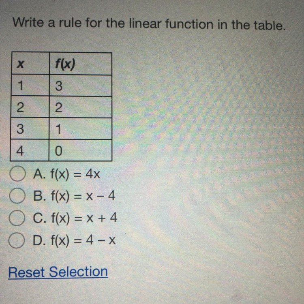Click the f(x) cell containing 2
The image size is (304, 304).
(81, 107)
